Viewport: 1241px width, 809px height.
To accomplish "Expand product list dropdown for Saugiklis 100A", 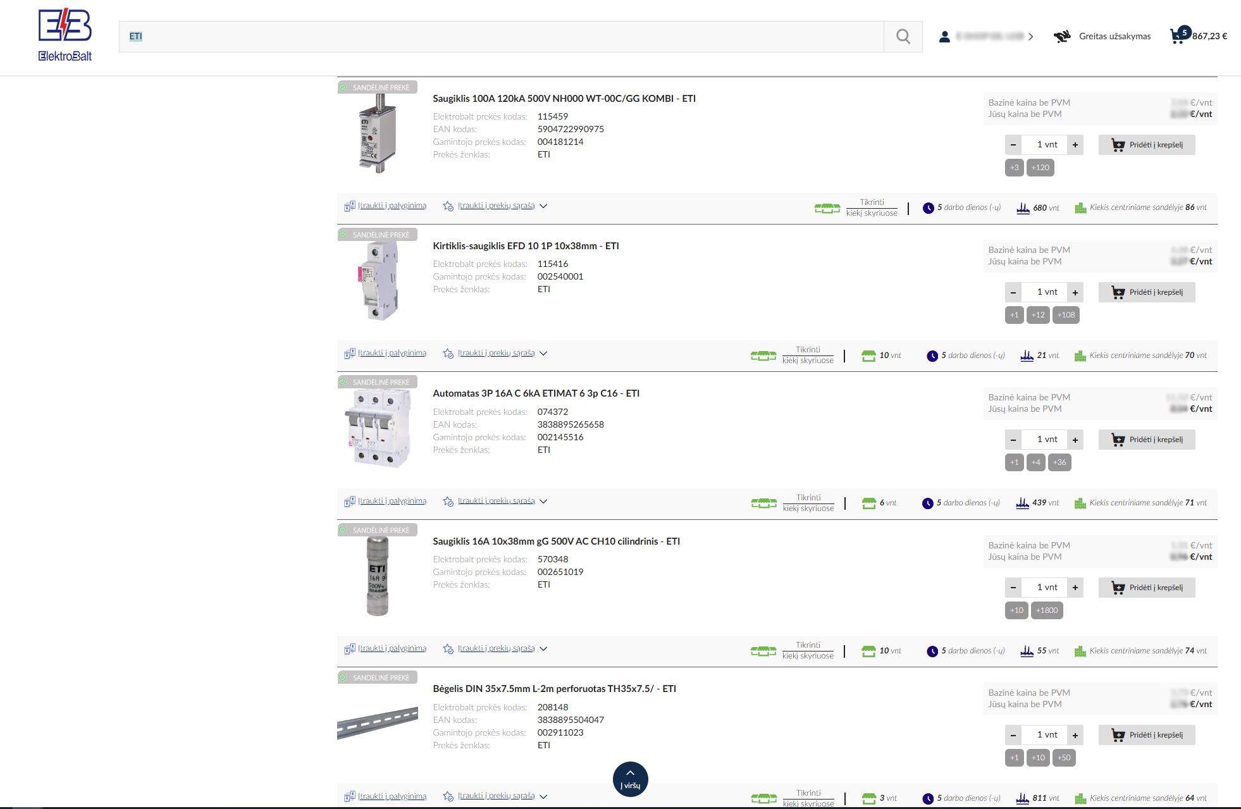I will 543,206.
